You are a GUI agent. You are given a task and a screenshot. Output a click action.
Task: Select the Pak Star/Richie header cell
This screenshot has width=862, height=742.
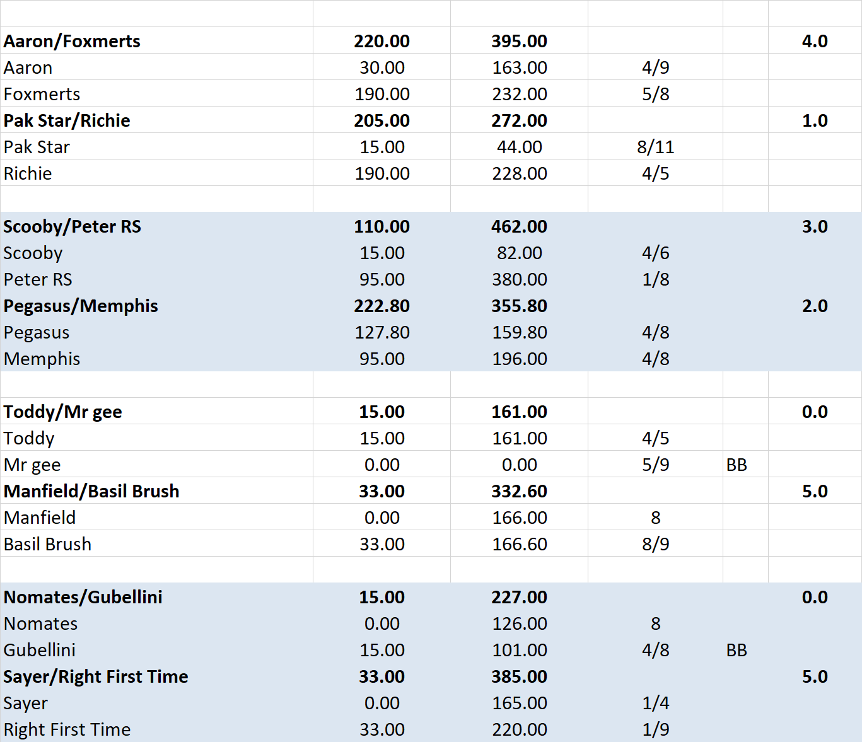coord(67,120)
